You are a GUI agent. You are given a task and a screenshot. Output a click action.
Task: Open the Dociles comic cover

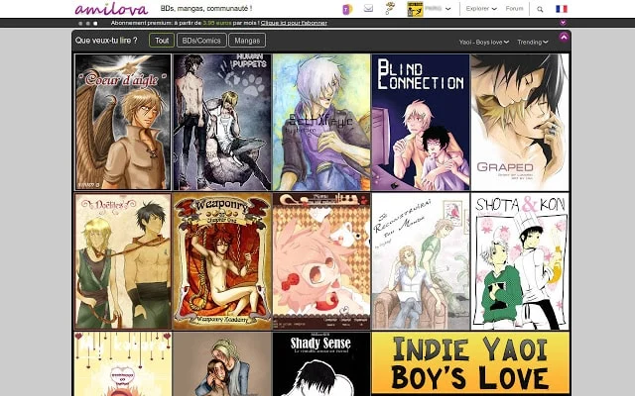point(123,261)
